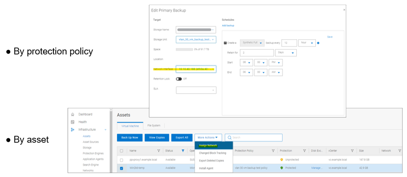Open the Storage Name dropdown

pos(196,29)
